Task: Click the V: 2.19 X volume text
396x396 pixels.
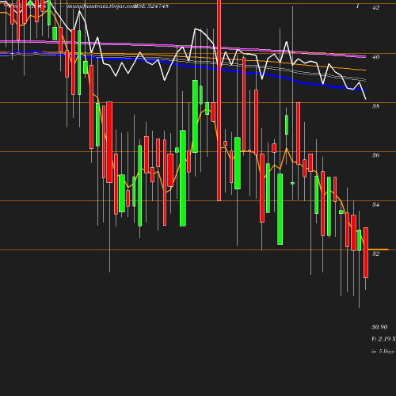Action: pyautogui.click(x=383, y=339)
